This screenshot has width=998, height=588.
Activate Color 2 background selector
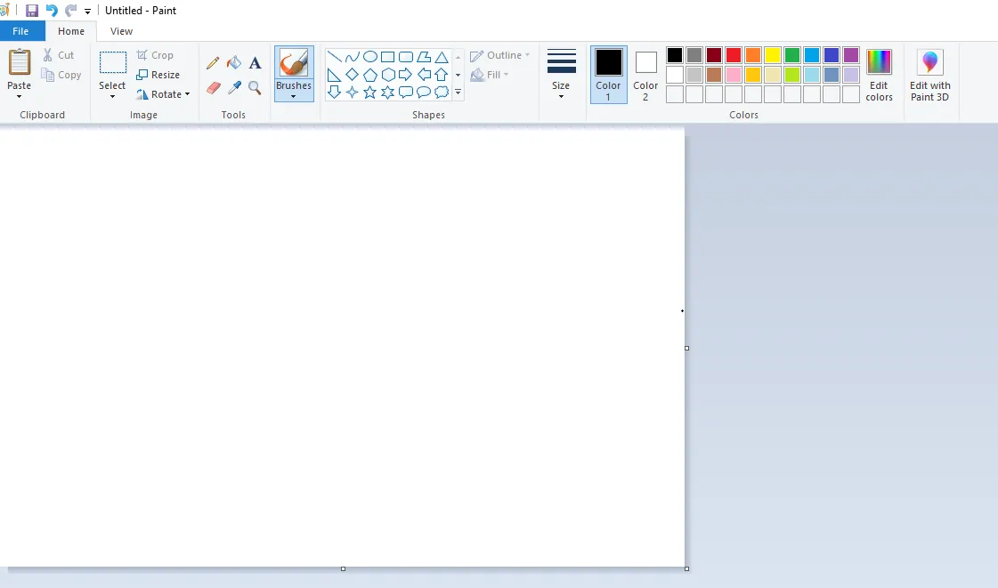click(645, 75)
